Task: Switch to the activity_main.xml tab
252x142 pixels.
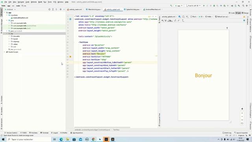Action: click(x=76, y=9)
